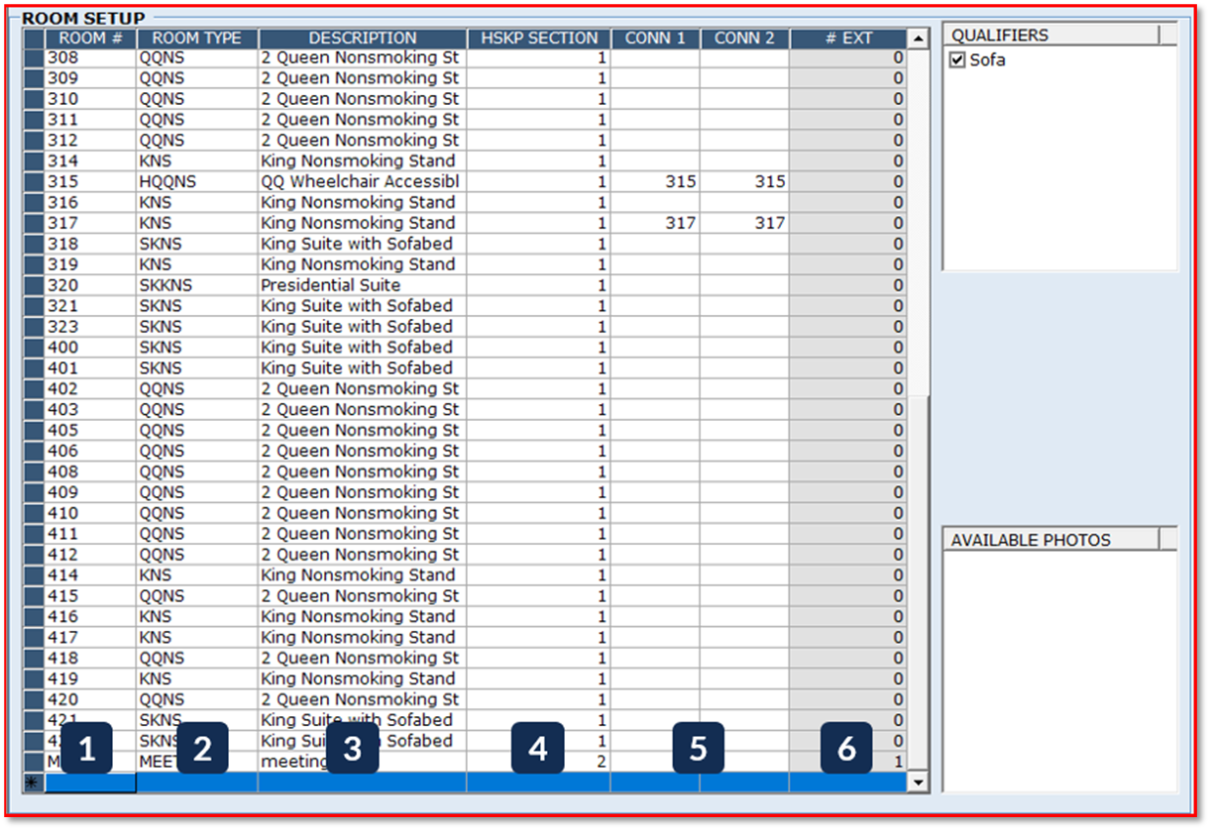
Task: Click the # EXT column header
Action: point(847,38)
